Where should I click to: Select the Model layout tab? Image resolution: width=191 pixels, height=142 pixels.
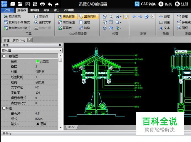tap(71, 127)
